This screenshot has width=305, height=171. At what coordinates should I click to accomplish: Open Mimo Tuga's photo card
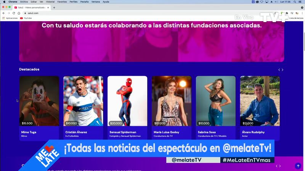[x=39, y=101]
